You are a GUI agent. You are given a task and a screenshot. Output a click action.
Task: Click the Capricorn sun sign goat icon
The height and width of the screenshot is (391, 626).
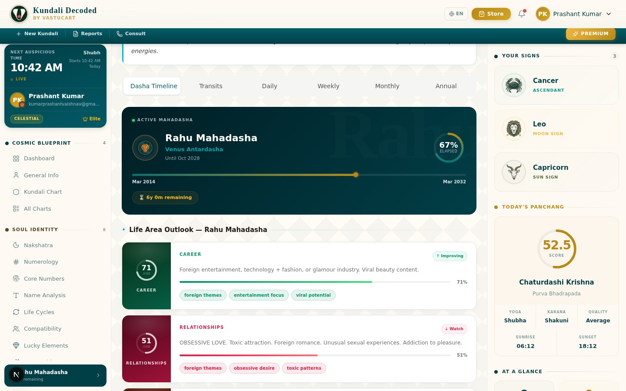514,172
